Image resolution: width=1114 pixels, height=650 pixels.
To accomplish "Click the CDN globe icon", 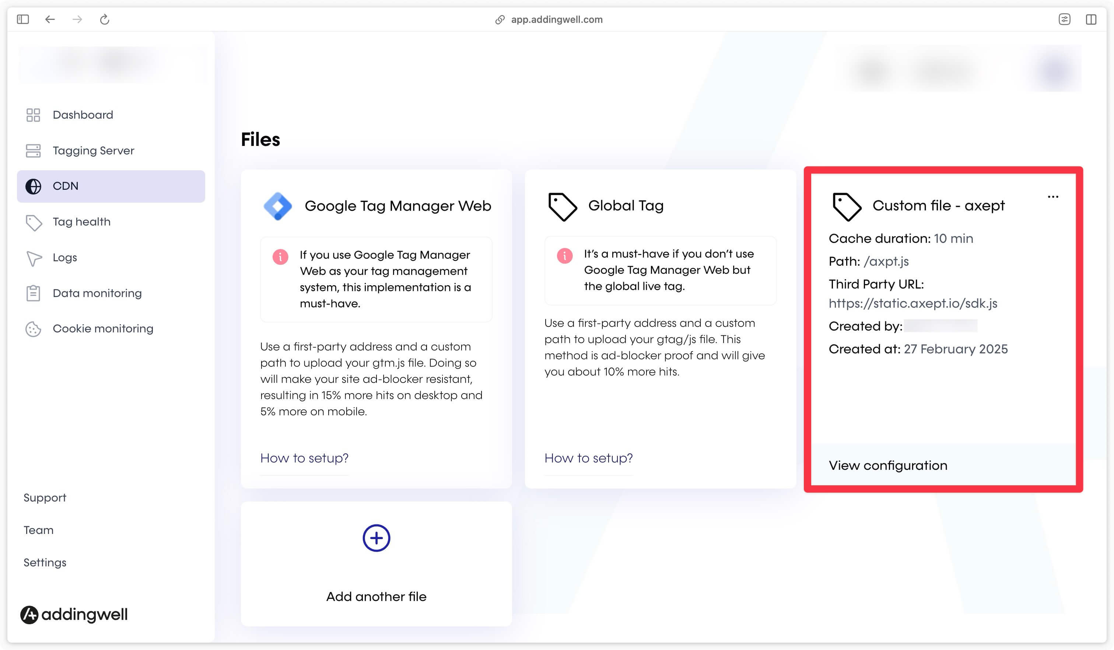I will click(33, 186).
